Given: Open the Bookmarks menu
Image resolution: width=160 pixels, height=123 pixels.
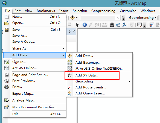Looking at the screenshot, I should coord(46,11).
